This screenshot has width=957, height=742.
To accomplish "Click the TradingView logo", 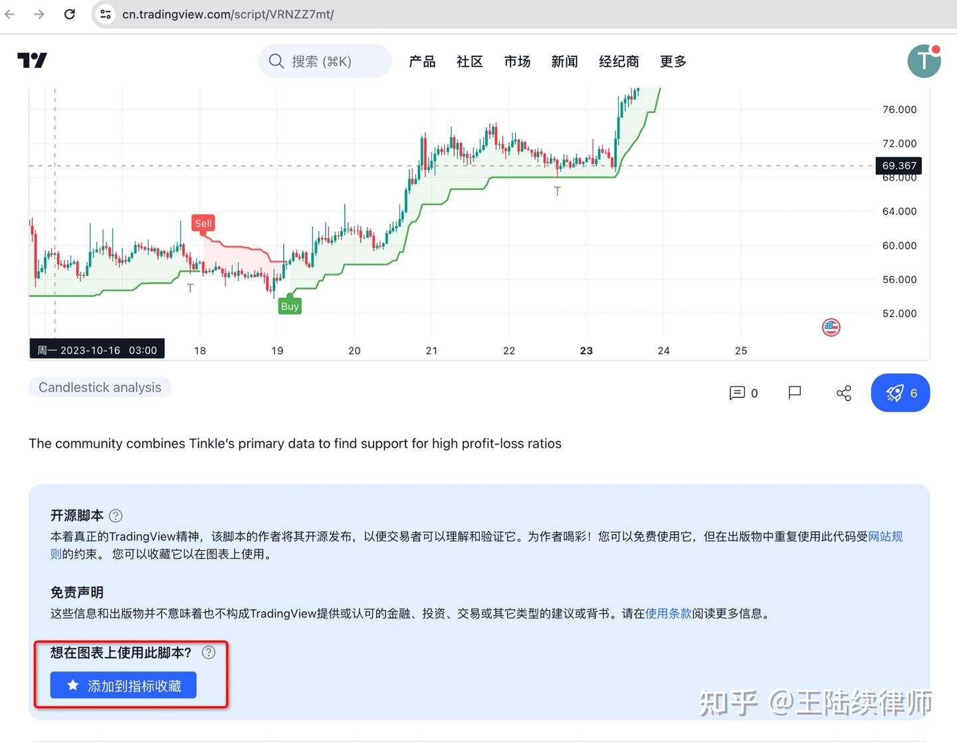I will pos(32,60).
